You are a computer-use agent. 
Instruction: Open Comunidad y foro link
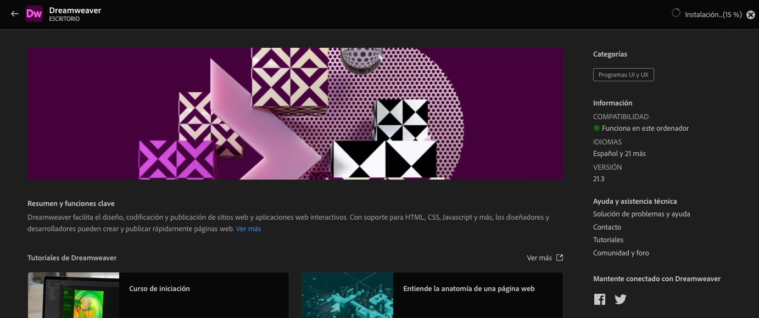point(621,253)
